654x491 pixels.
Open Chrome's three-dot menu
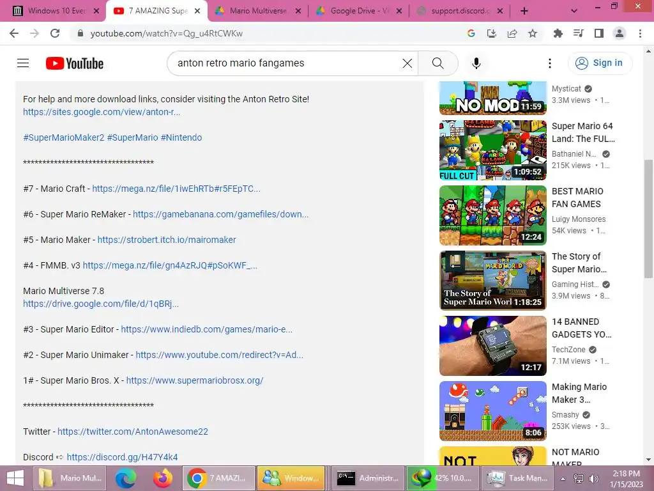pos(640,33)
